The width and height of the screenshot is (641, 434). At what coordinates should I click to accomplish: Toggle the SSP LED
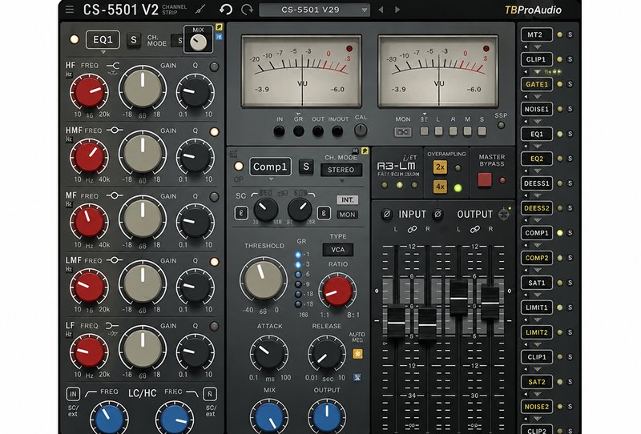coord(501,125)
